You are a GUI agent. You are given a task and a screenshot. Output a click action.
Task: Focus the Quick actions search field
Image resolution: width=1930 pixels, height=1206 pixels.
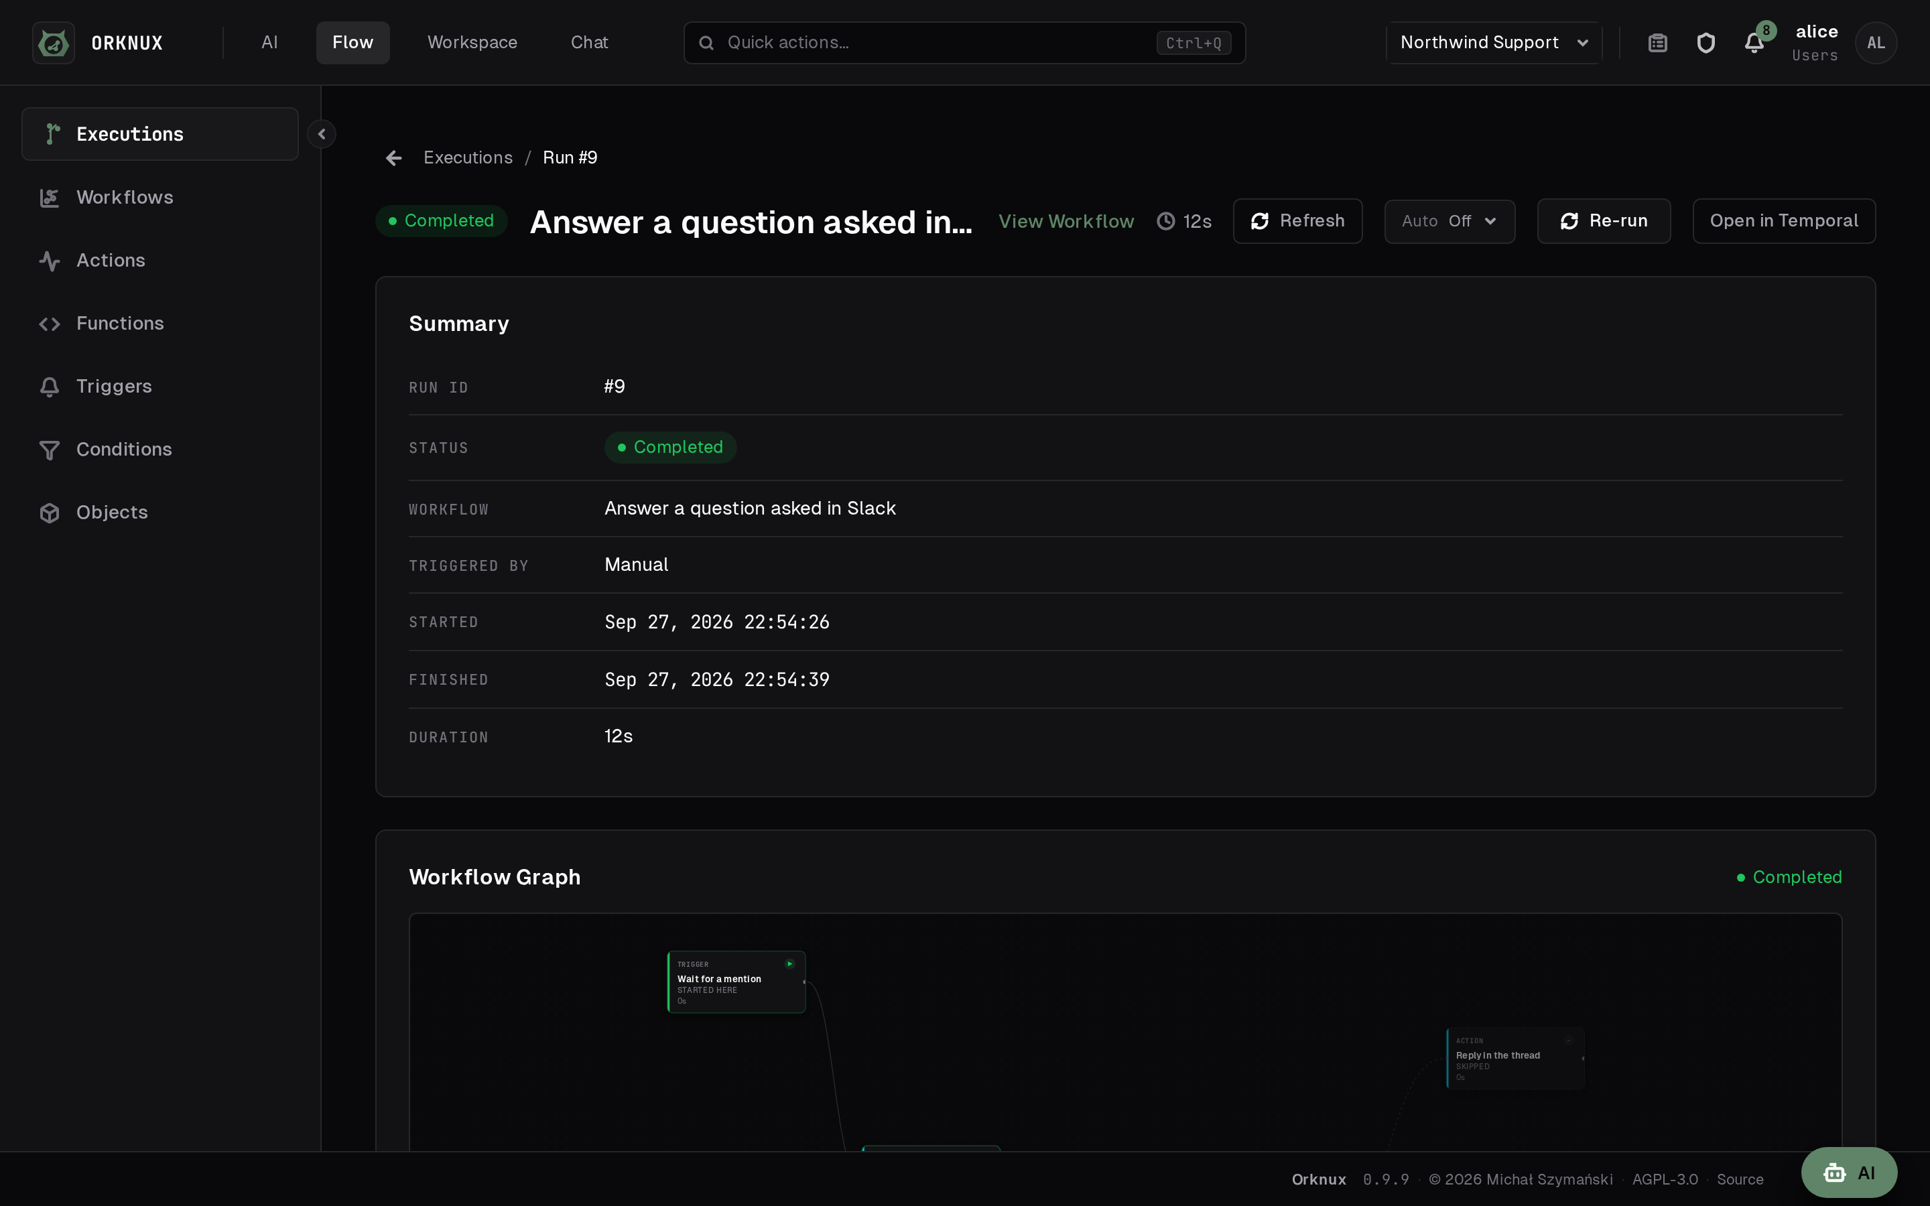point(964,42)
